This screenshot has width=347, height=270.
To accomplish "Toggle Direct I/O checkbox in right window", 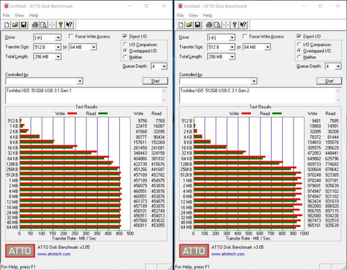I will coord(299,36).
